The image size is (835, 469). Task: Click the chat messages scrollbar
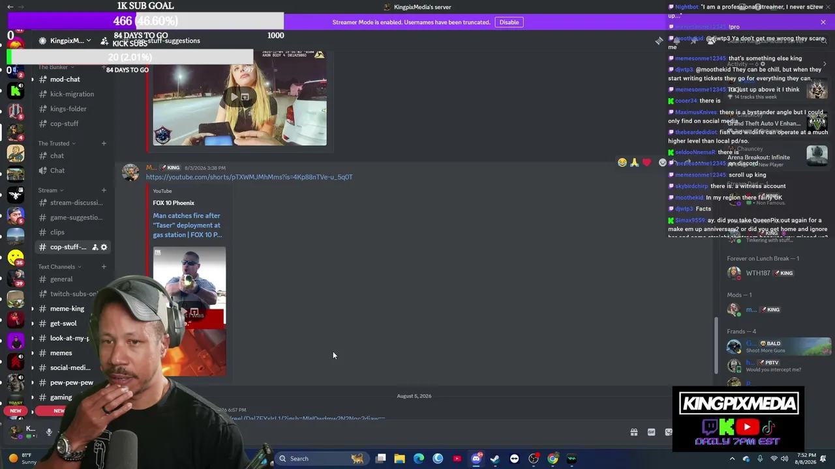click(716, 345)
